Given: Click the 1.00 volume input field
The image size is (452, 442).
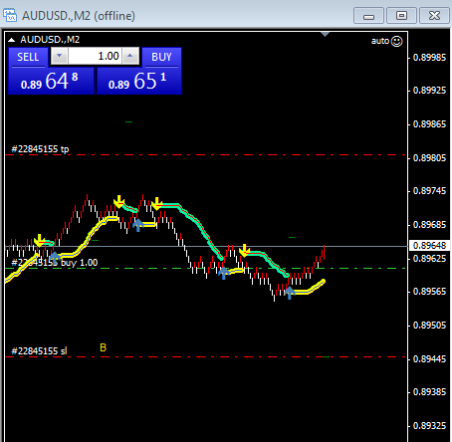Looking at the screenshot, I should [95, 56].
